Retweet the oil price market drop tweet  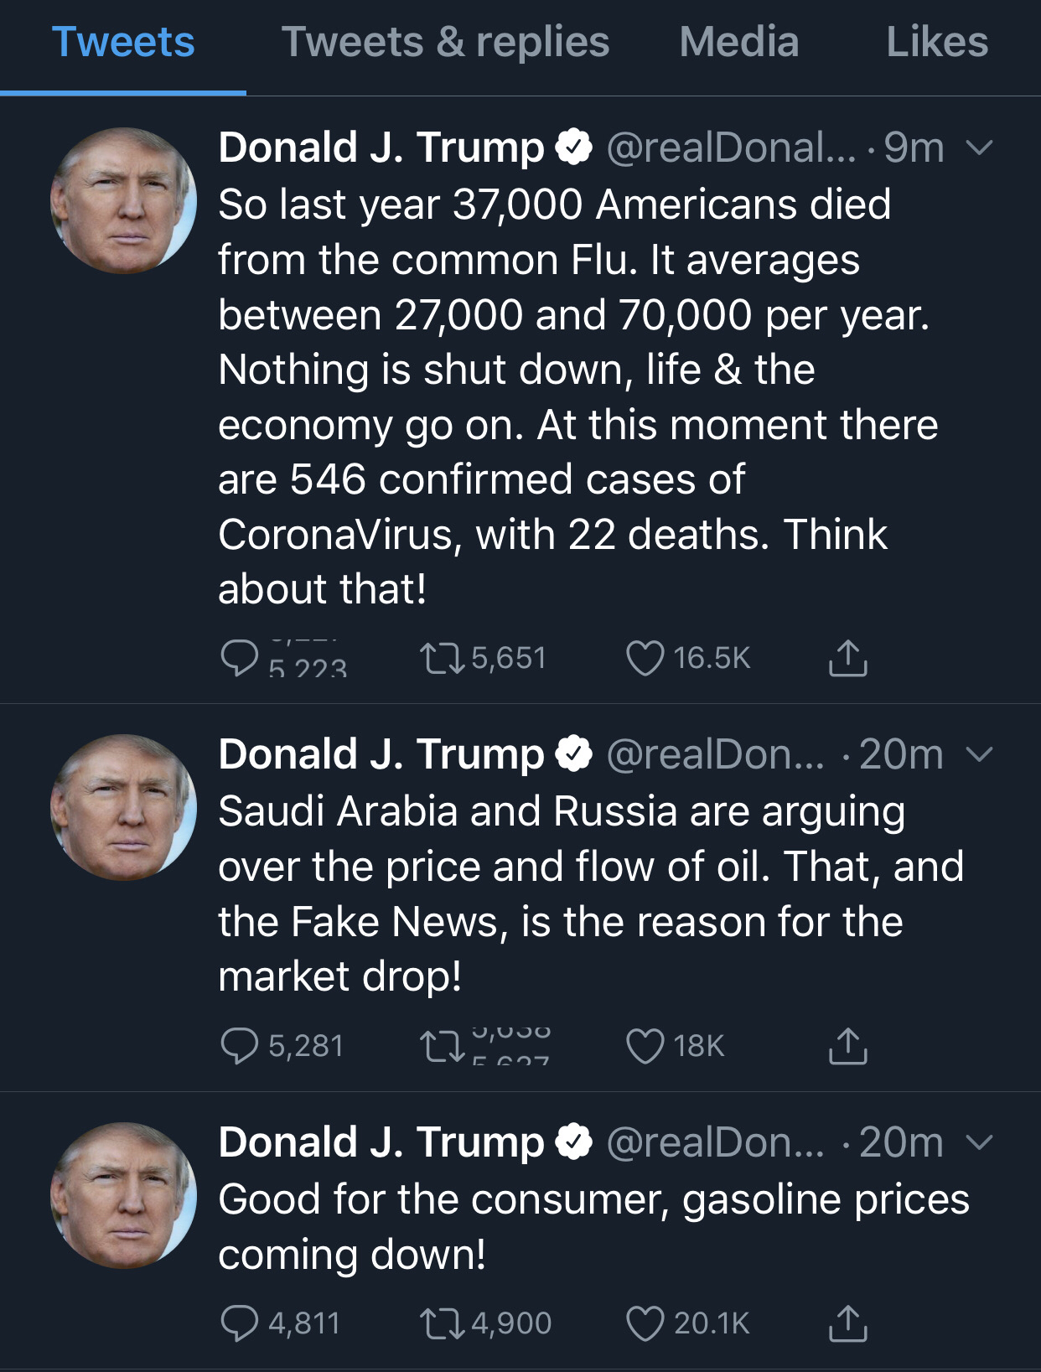tap(442, 1046)
